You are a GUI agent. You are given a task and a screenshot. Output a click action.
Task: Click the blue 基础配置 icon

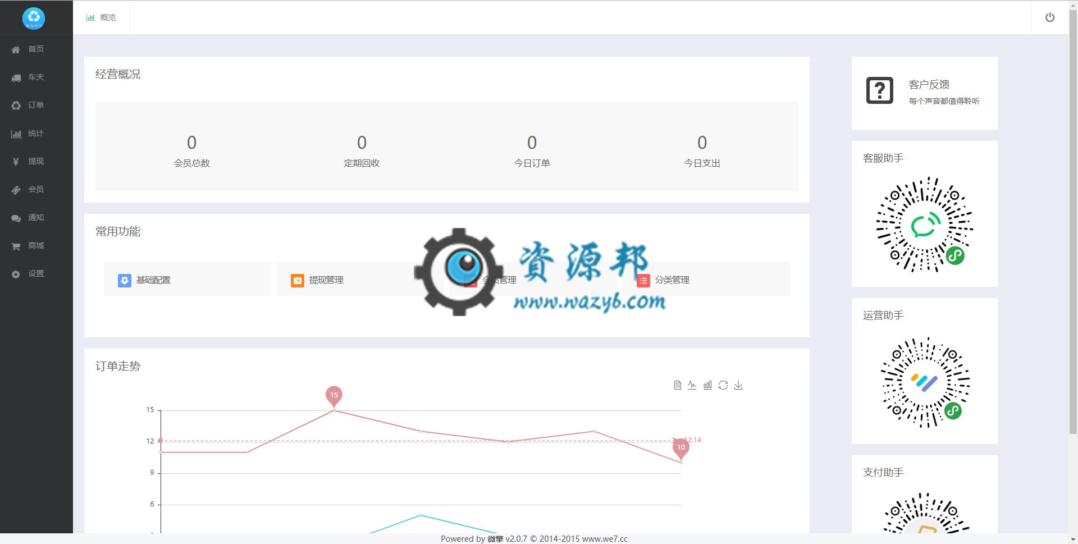tap(125, 280)
